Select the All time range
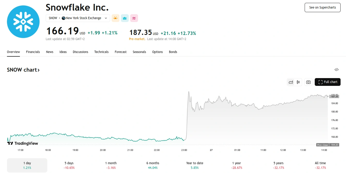This screenshot has height=173, width=346. 320,165
